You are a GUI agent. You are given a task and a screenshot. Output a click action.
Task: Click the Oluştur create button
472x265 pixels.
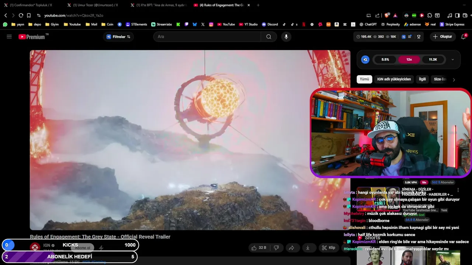coord(442,36)
